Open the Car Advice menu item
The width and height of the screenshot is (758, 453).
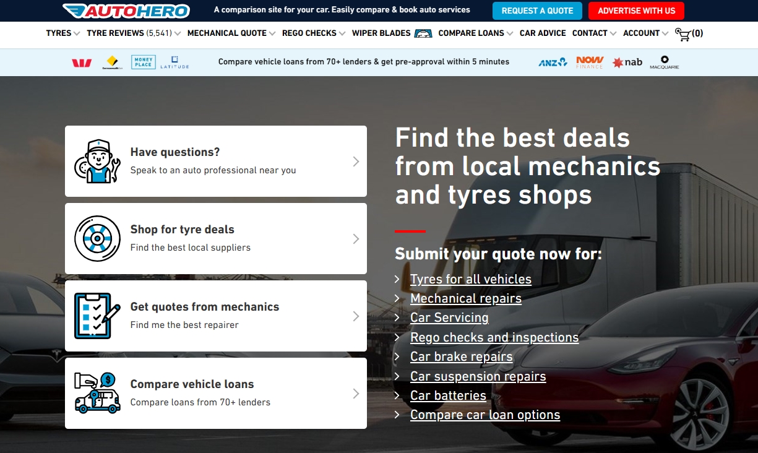543,33
